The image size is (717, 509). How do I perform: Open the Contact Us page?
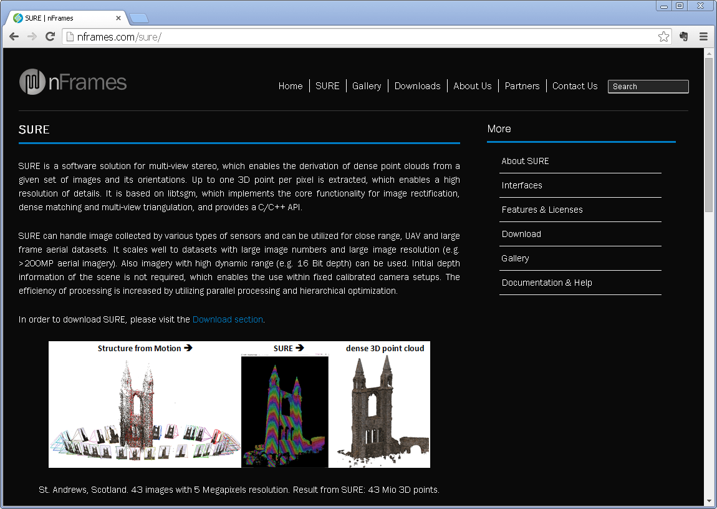point(575,86)
